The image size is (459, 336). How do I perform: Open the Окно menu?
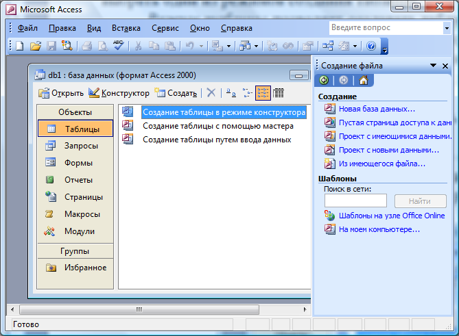point(200,28)
